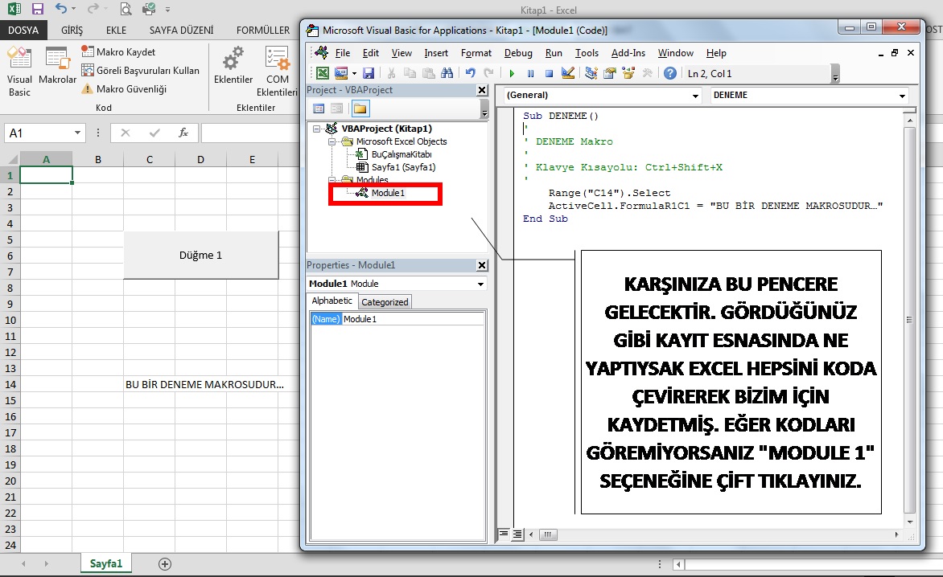Image resolution: width=943 pixels, height=577 pixels.
Task: Open the Add-Ins menu in VBA editor
Action: [x=628, y=53]
